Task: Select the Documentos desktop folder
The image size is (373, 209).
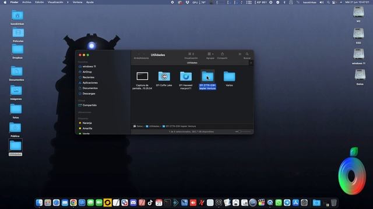Action: pyautogui.click(x=17, y=71)
